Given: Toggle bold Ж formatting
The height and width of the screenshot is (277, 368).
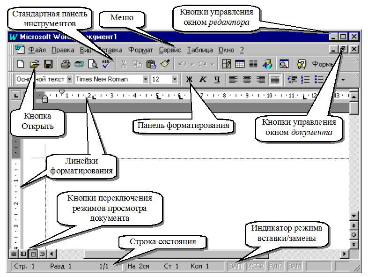Looking at the screenshot, I should click(189, 79).
